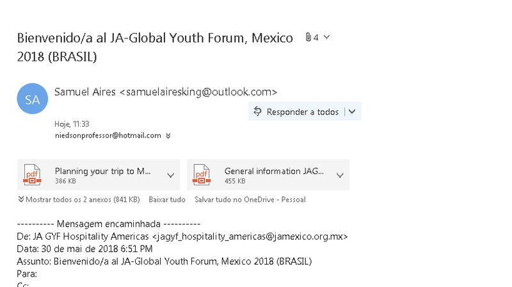Image resolution: width=512 pixels, height=287 pixels.
Task: Click the email subject heading Bienvenido/a
Action: (155, 47)
